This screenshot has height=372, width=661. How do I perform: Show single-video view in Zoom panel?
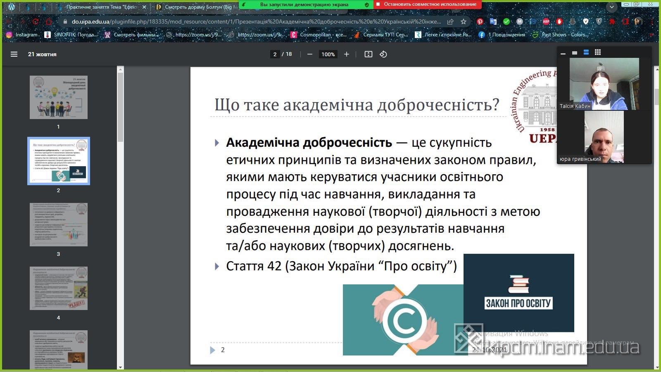pos(574,53)
